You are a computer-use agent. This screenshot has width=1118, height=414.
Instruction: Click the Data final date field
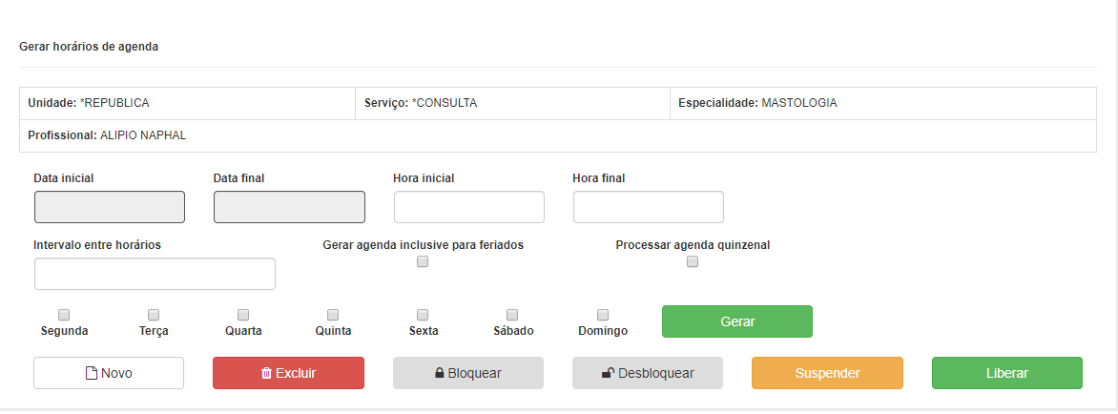(x=289, y=207)
